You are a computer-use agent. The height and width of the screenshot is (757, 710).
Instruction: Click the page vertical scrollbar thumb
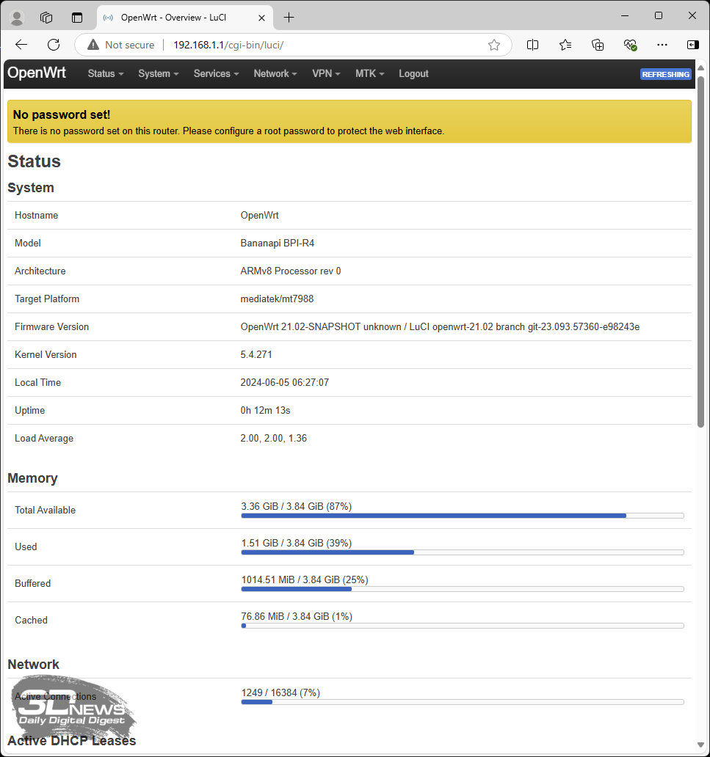click(x=700, y=251)
